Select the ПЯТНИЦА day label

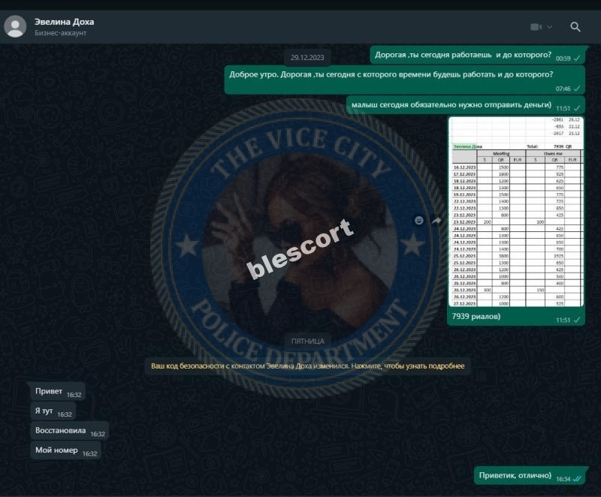(307, 341)
